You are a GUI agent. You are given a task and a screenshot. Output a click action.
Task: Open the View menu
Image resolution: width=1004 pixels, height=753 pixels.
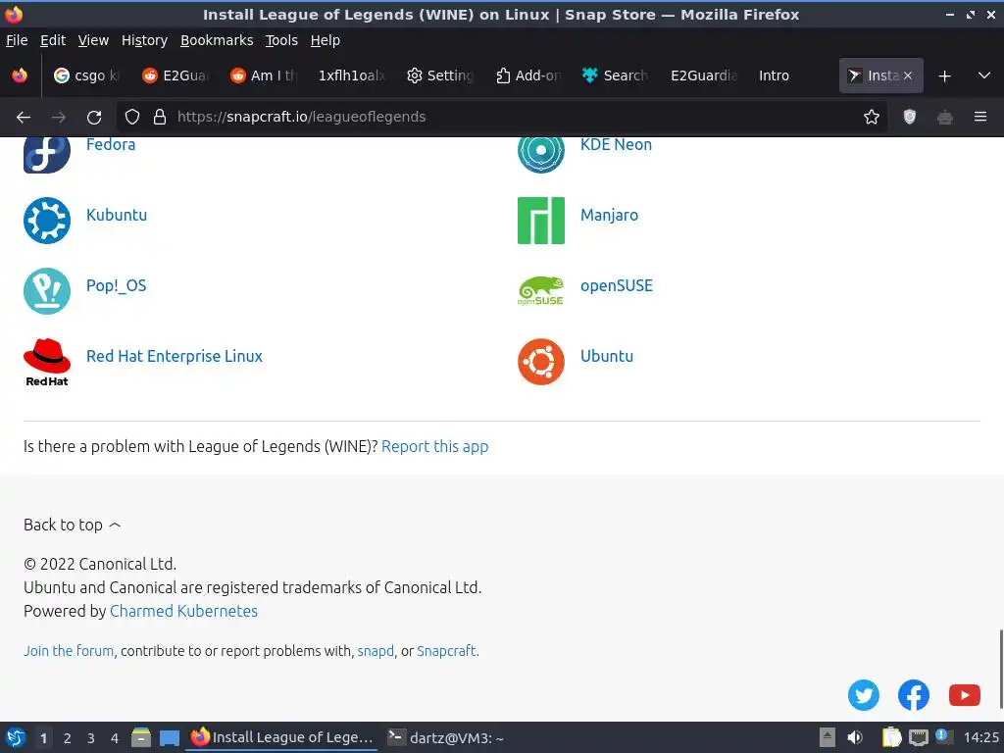point(93,40)
